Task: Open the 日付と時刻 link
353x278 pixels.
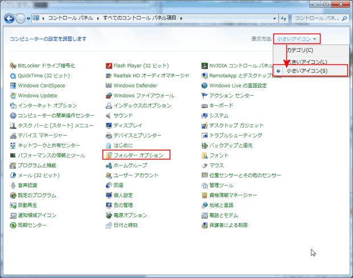Action: pos(126,225)
